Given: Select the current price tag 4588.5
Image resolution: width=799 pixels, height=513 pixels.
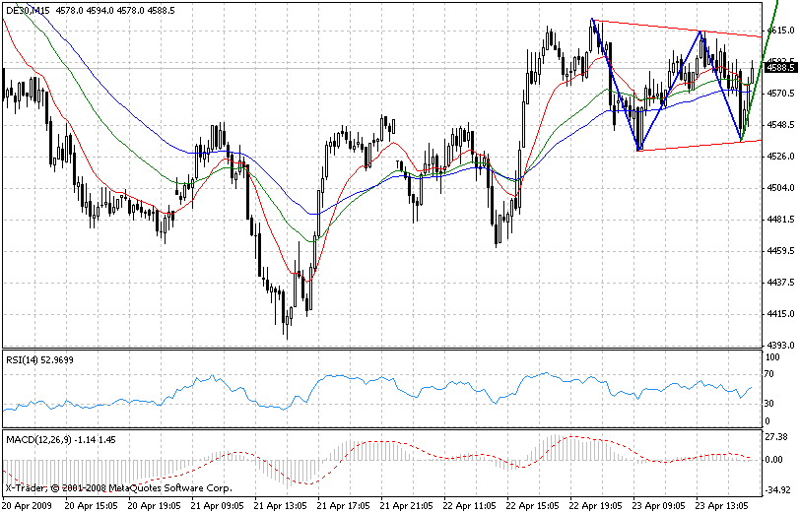Looking at the screenshot, I should [780, 68].
